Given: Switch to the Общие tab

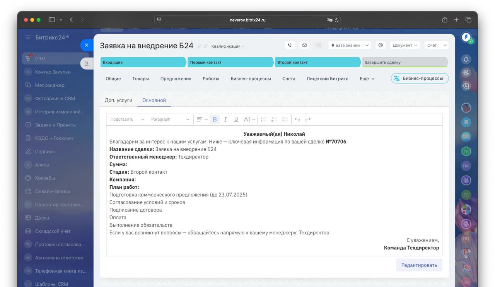Looking at the screenshot, I should click(x=113, y=79).
